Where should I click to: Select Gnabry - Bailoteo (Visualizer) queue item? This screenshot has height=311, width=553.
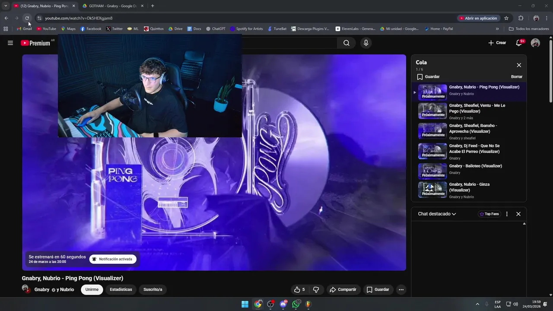tap(469, 171)
